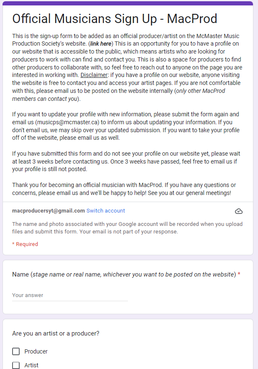Select the 'Producer' option label
This screenshot has width=258, height=369.
click(x=36, y=351)
